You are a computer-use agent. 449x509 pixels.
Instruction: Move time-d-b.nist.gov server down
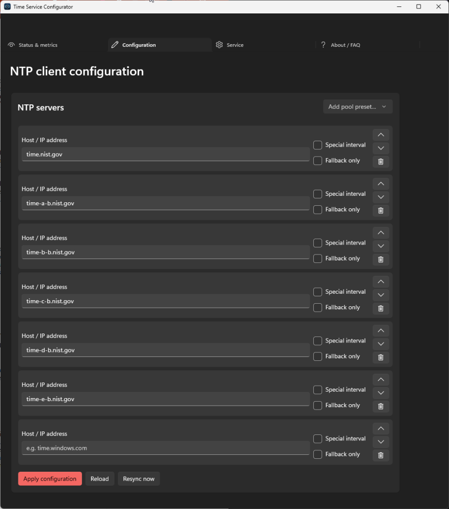(x=381, y=344)
